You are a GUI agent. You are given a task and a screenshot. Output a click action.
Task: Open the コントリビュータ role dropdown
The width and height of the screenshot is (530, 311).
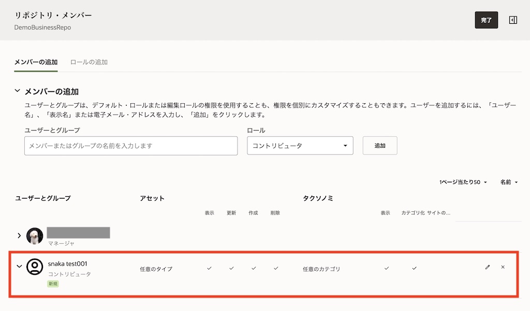[x=300, y=145]
